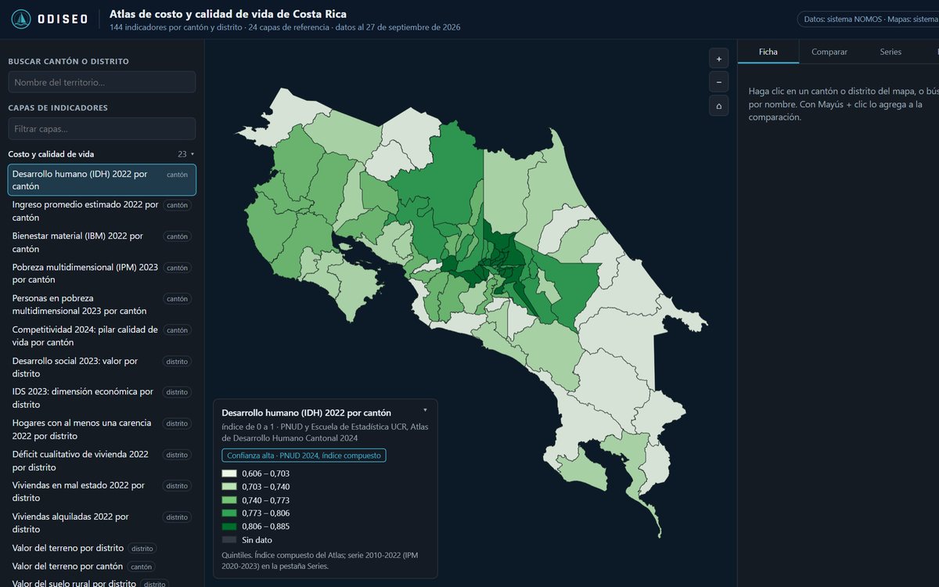The height and width of the screenshot is (587, 939).
Task: Select Hogares con al menos una carencia layer
Action: pyautogui.click(x=102, y=429)
